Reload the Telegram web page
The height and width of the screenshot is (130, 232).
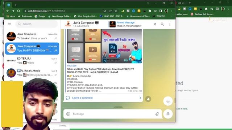point(18,11)
